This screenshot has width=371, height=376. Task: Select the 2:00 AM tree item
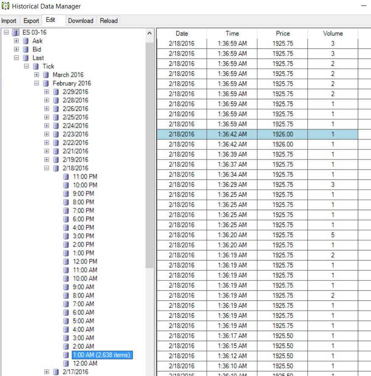83,346
